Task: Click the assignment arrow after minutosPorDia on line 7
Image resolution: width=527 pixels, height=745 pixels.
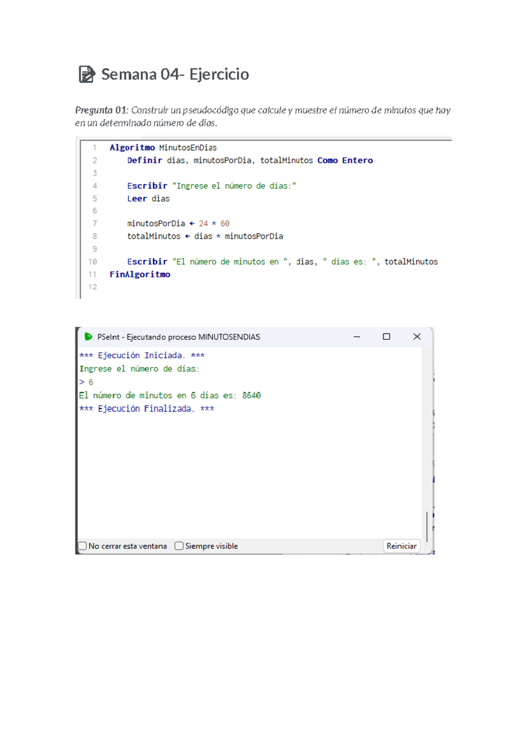Action: pos(191,224)
